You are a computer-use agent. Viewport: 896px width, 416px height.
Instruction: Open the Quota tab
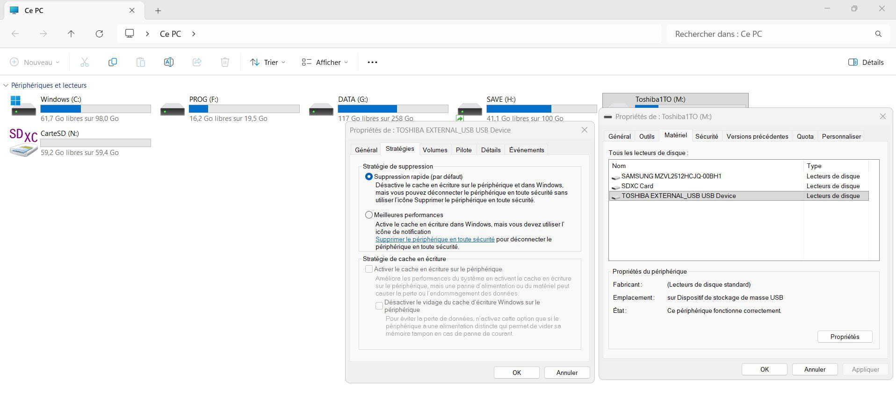pos(805,136)
